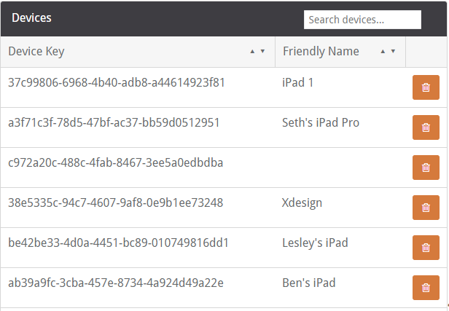Delete Ben's iPad device
Image resolution: width=449 pixels, height=311 pixels.
click(x=426, y=288)
